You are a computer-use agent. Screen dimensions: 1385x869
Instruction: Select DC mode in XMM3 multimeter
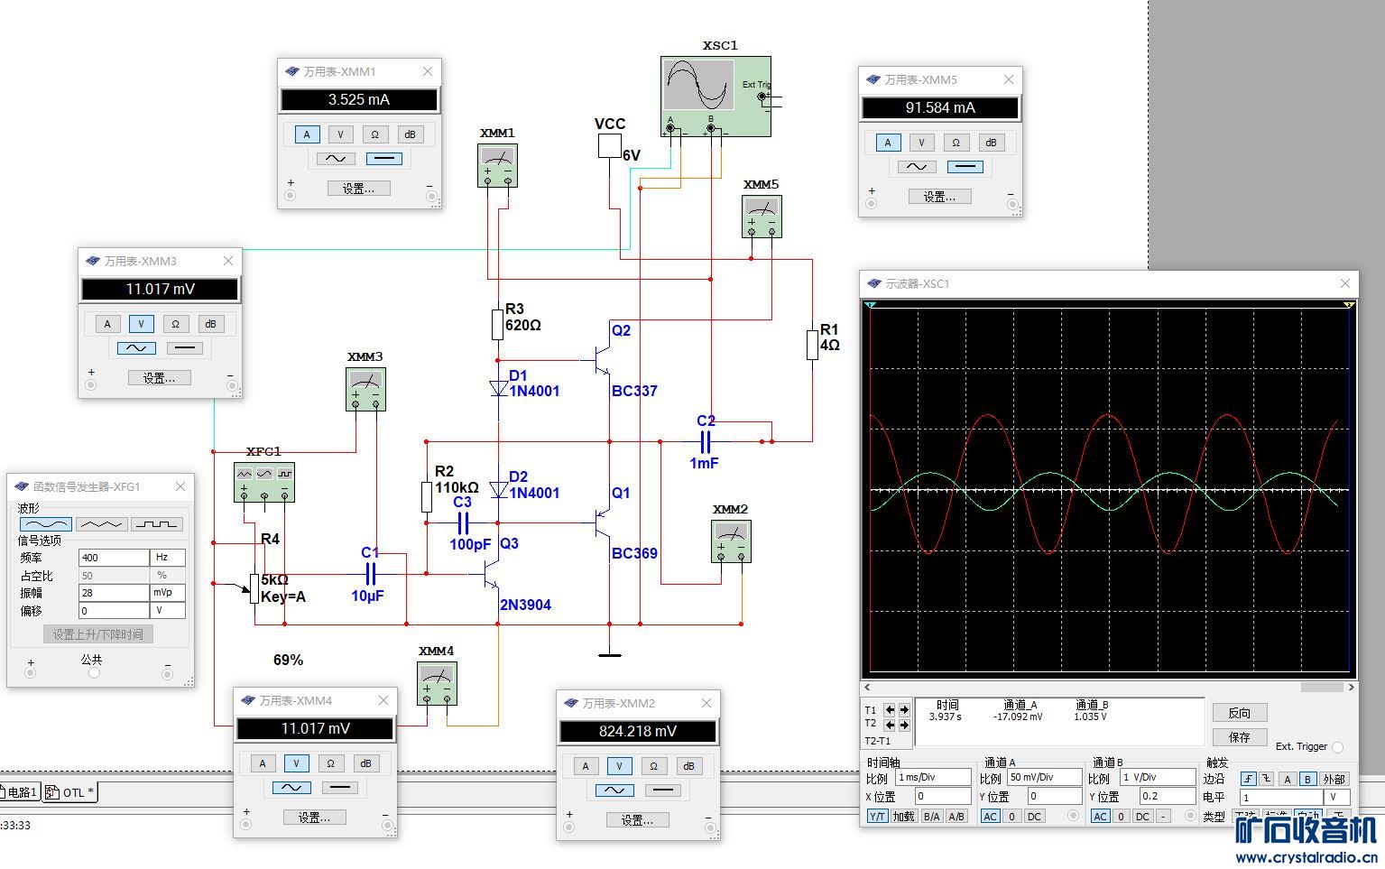[x=185, y=348]
